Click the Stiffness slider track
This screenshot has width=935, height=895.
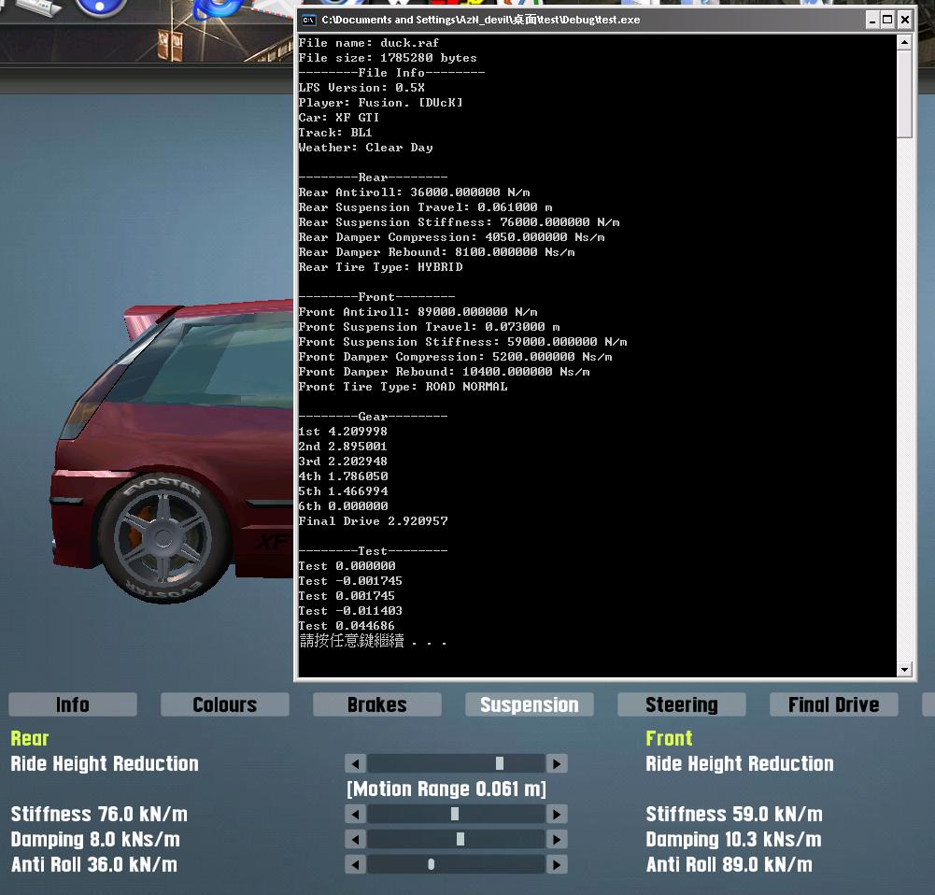tap(456, 814)
